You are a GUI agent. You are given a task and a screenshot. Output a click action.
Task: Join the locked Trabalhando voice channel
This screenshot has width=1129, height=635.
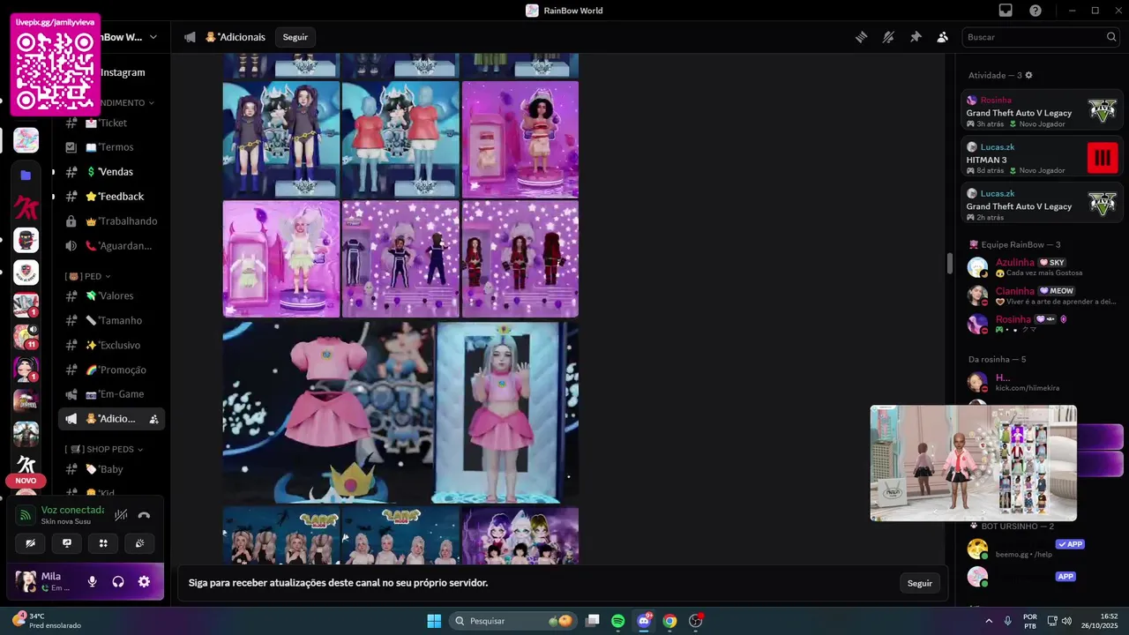(111, 221)
